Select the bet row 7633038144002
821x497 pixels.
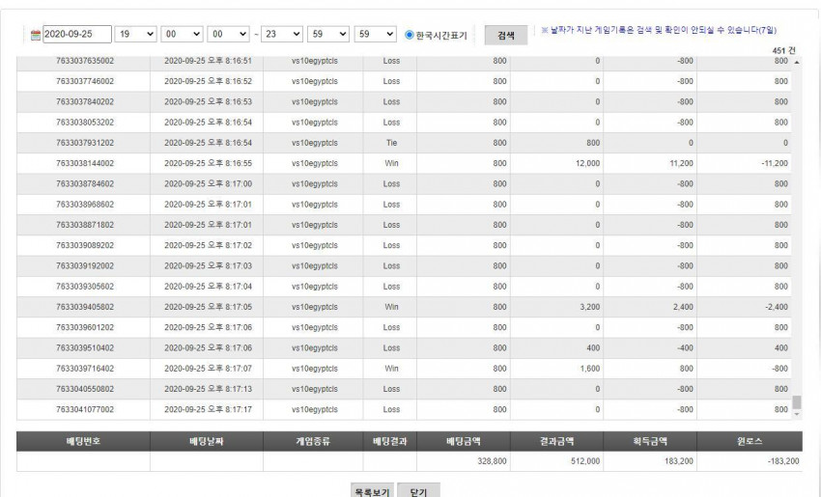[x=404, y=163]
